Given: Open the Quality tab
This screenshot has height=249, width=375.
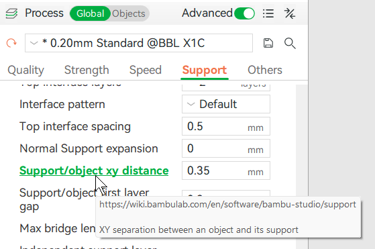Looking at the screenshot, I should tap(26, 70).
